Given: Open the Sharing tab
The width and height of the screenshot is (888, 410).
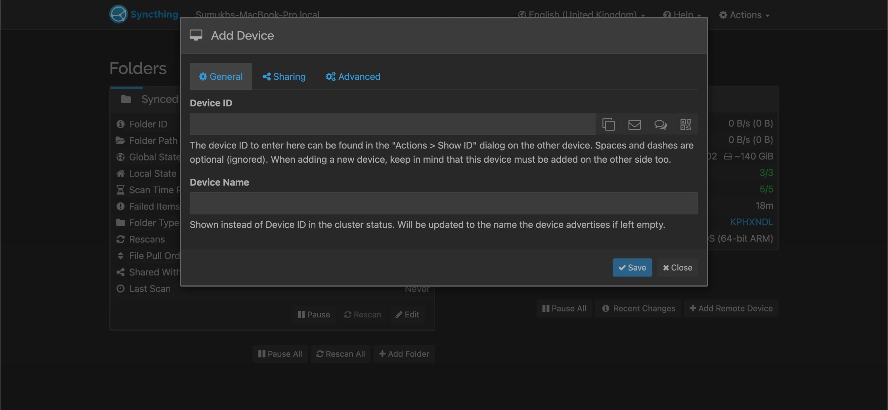Looking at the screenshot, I should click(284, 77).
